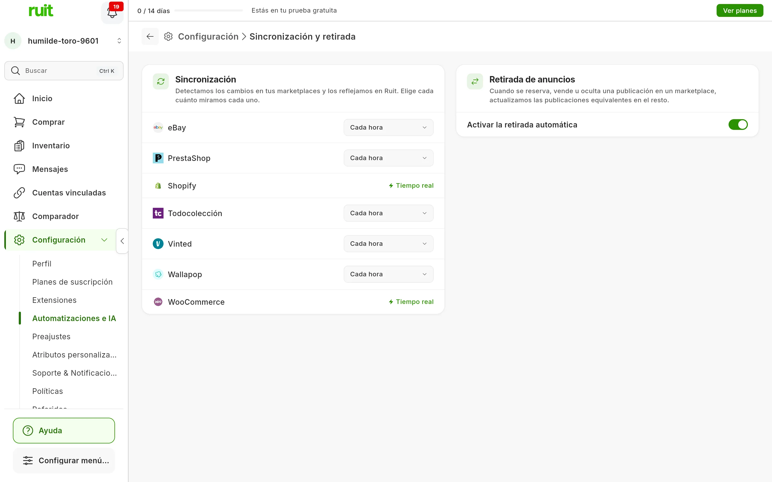Viewport: 772px width, 482px height.
Task: Go back with the arrow button
Action: coord(150,36)
